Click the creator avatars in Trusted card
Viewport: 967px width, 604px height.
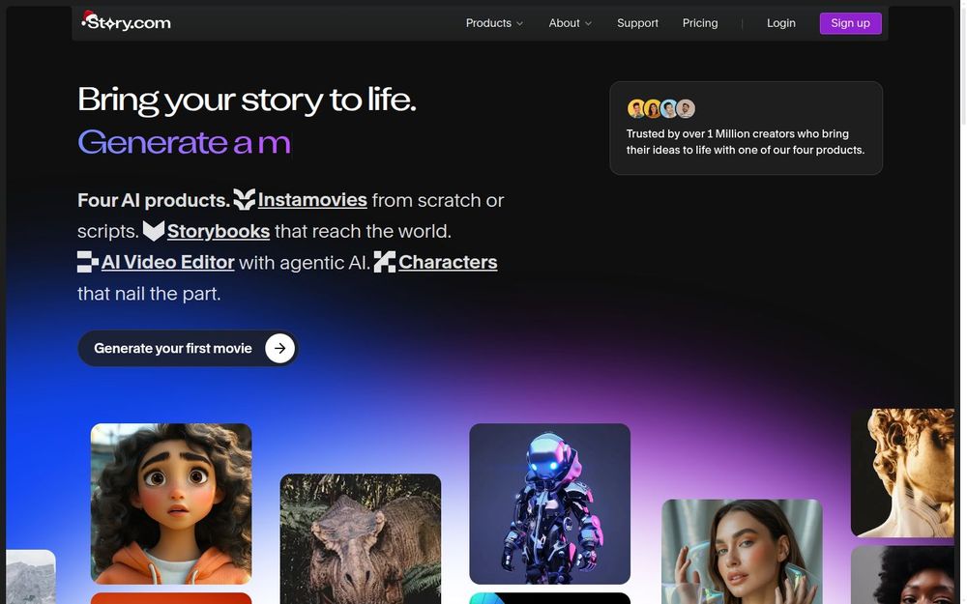[x=661, y=108]
